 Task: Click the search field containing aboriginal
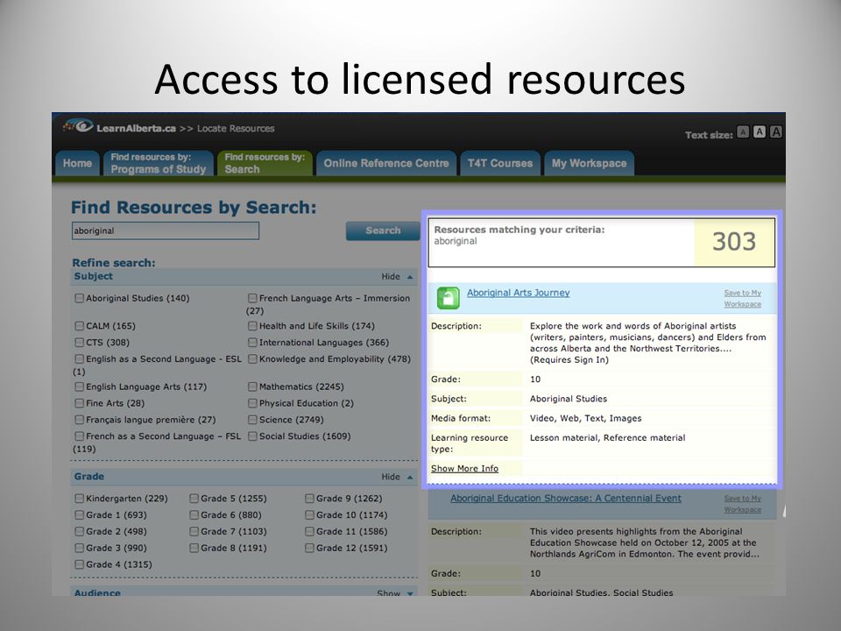(166, 230)
